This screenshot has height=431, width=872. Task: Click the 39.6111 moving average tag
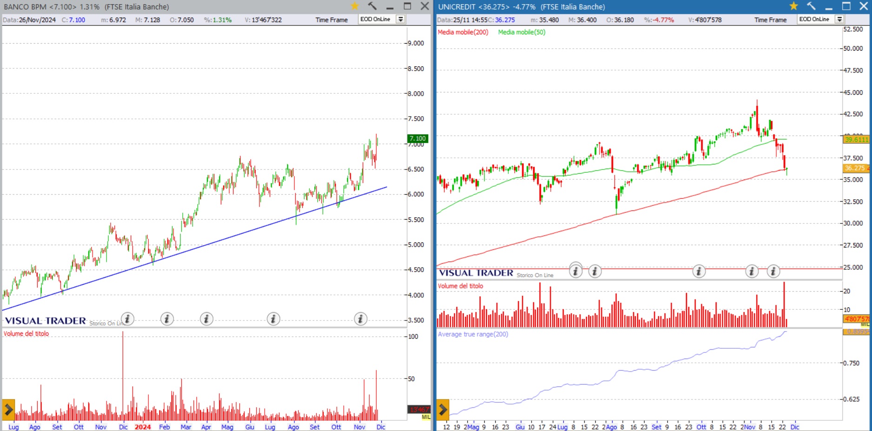[x=856, y=139]
